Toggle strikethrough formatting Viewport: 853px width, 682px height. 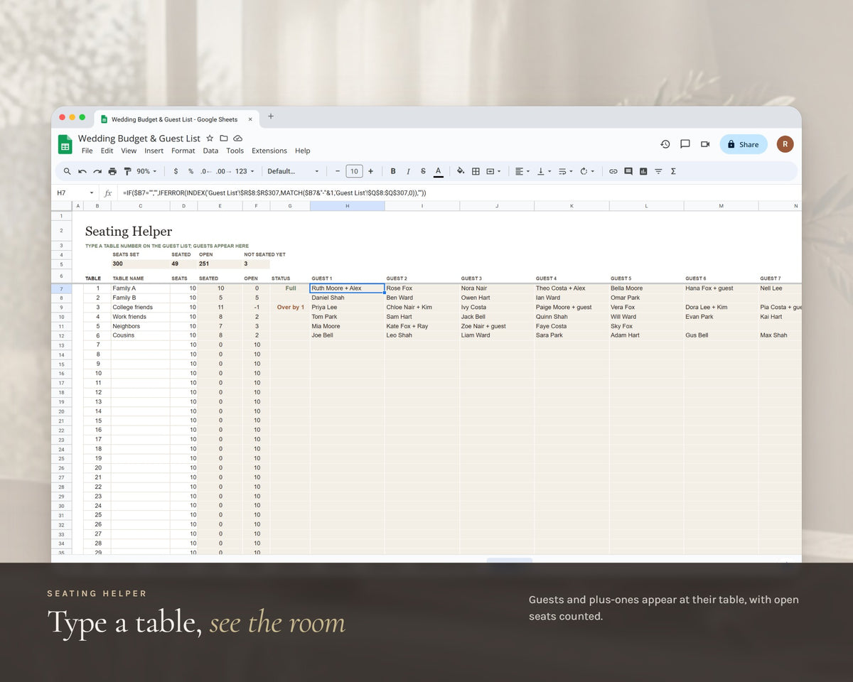tap(423, 171)
